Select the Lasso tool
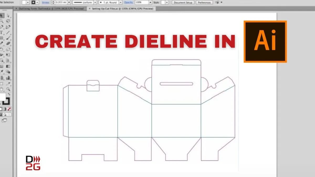 [x=8, y=21]
